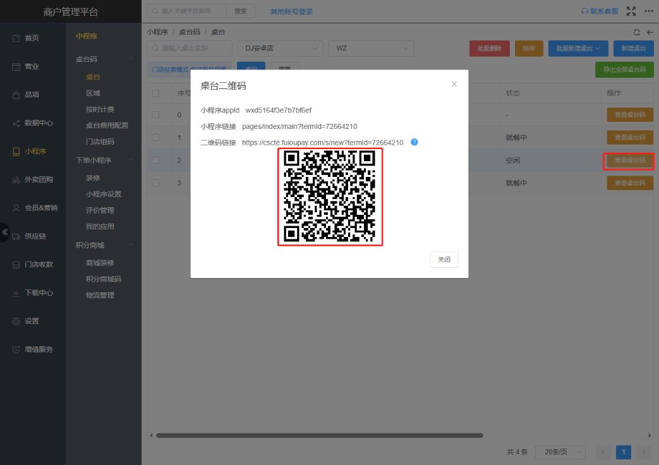Select 门店组码 submenu item
Viewport: 659px width, 465px height.
click(x=100, y=142)
